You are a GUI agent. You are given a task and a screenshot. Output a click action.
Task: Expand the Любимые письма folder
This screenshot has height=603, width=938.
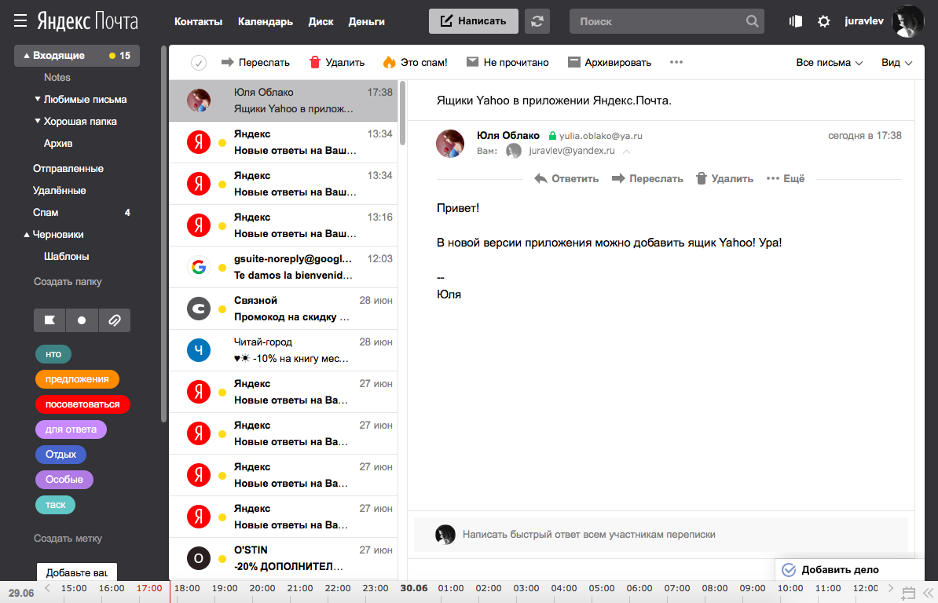[x=38, y=99]
